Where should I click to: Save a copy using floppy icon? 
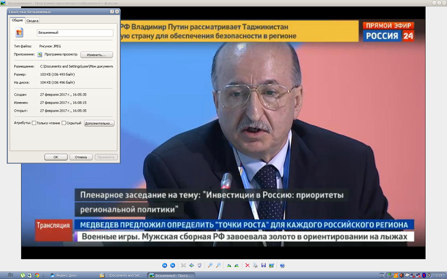coord(264,265)
